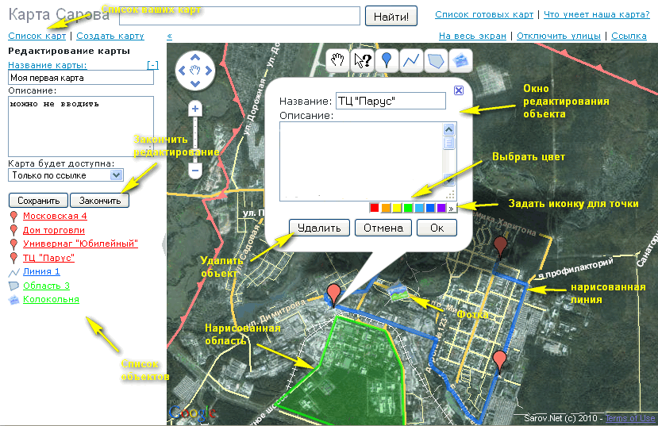Pick the draw polygon area tool
Viewport: 658px width, 426px height.
[435, 59]
